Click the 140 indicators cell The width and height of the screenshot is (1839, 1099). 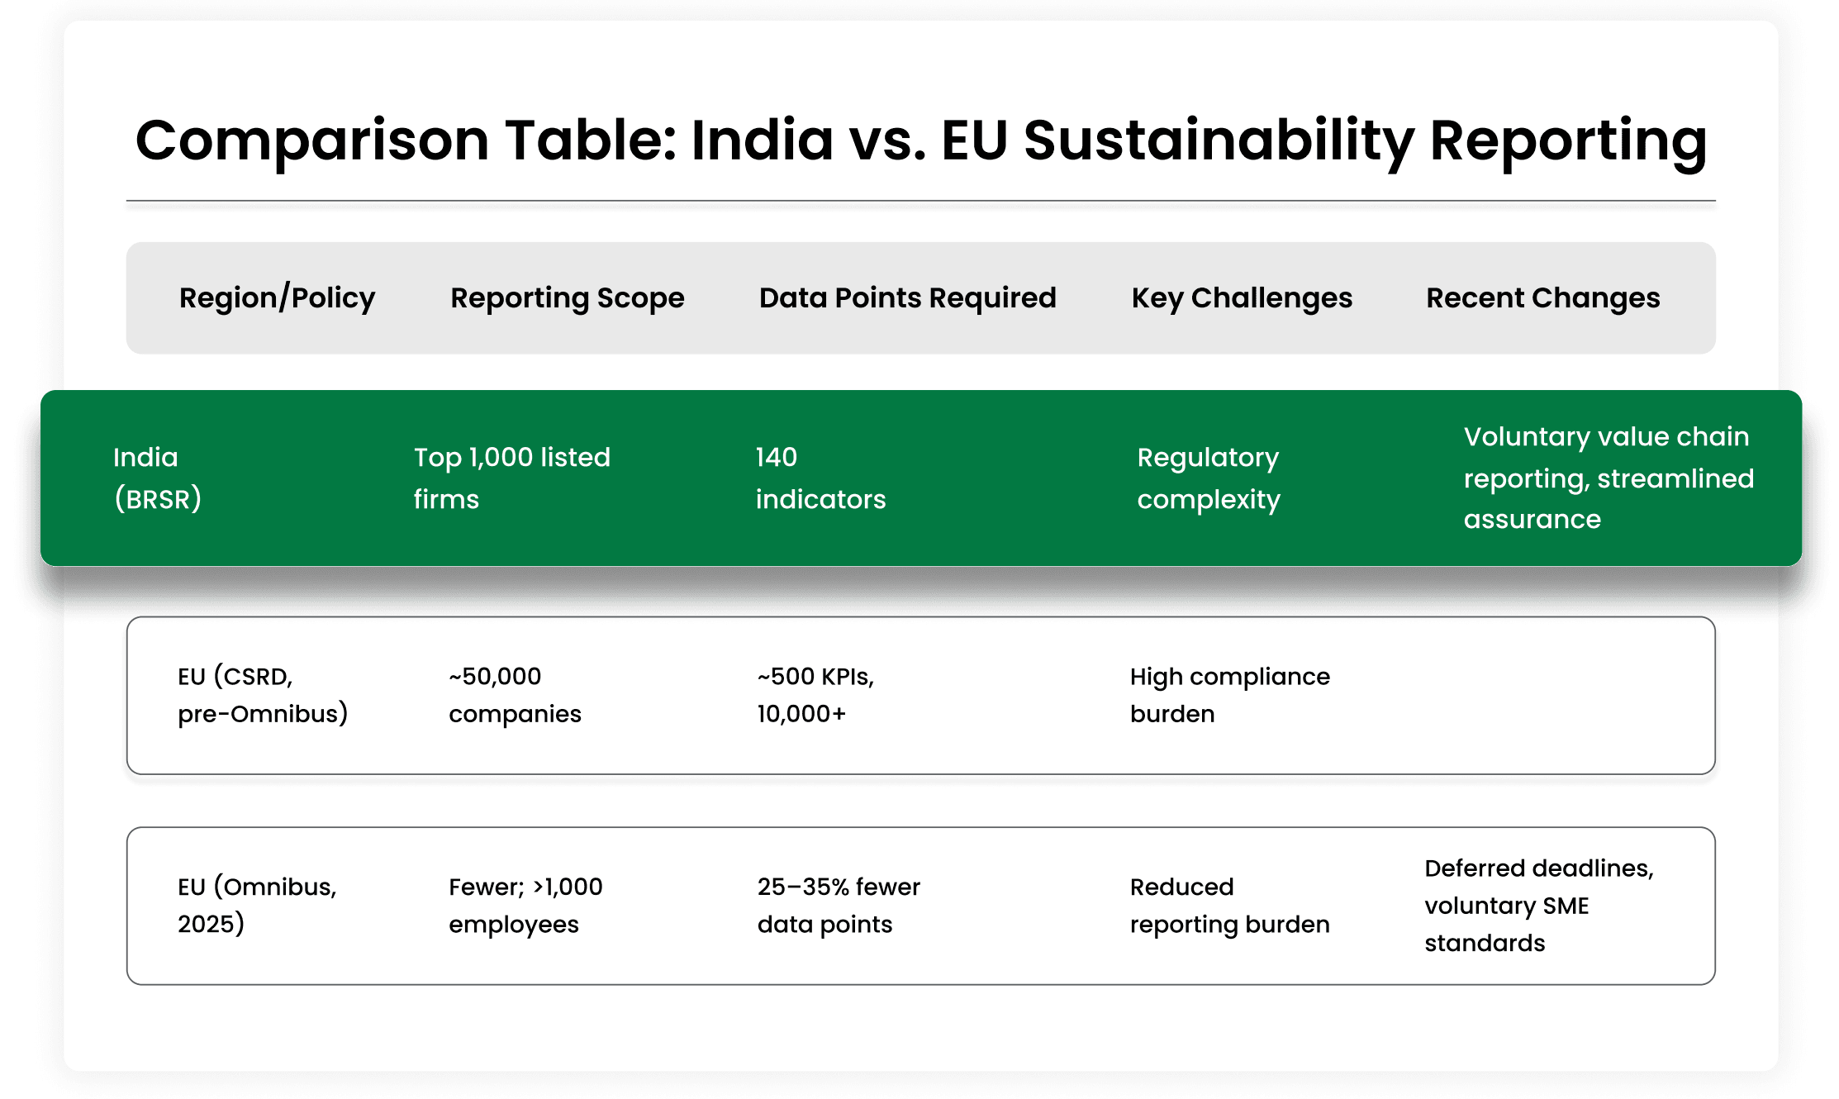(820, 478)
